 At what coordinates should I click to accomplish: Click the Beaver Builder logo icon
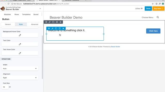point(3,8)
